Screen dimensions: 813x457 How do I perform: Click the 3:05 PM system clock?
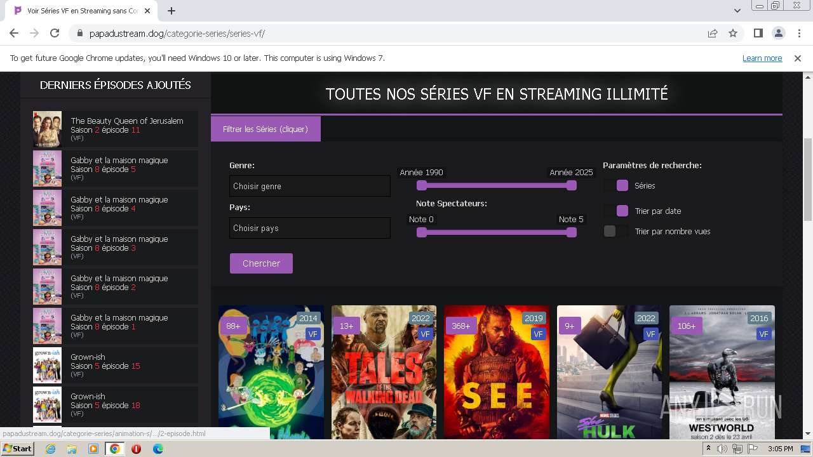pos(780,449)
